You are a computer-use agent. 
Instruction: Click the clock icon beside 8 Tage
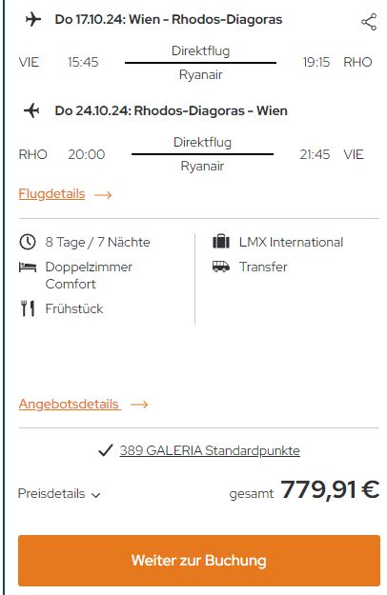28,242
